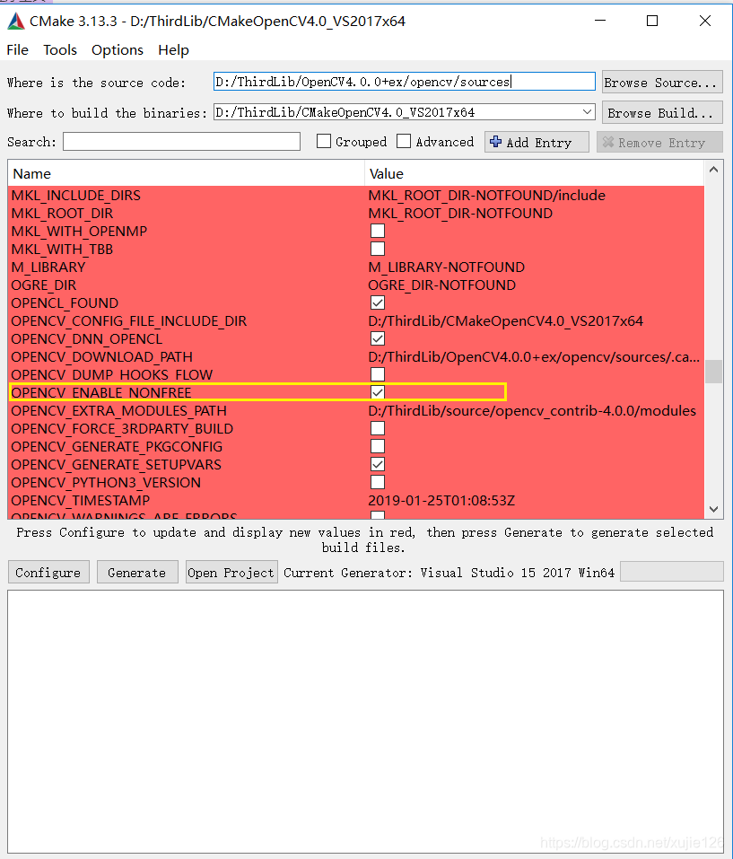Uncheck the OPENCV_ENABLE_NONFREE checkbox

click(x=378, y=392)
